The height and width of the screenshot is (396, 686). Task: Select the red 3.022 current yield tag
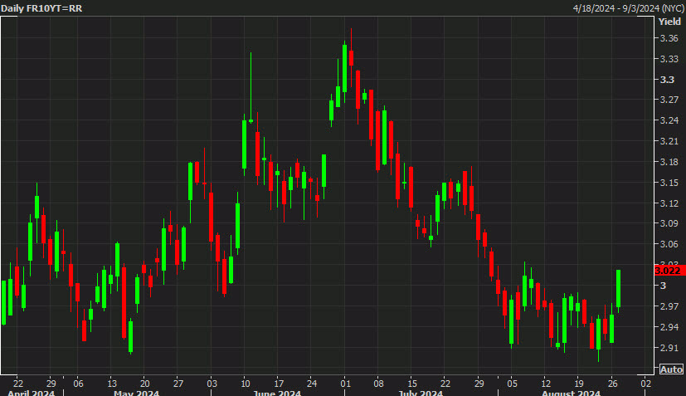tap(669, 270)
